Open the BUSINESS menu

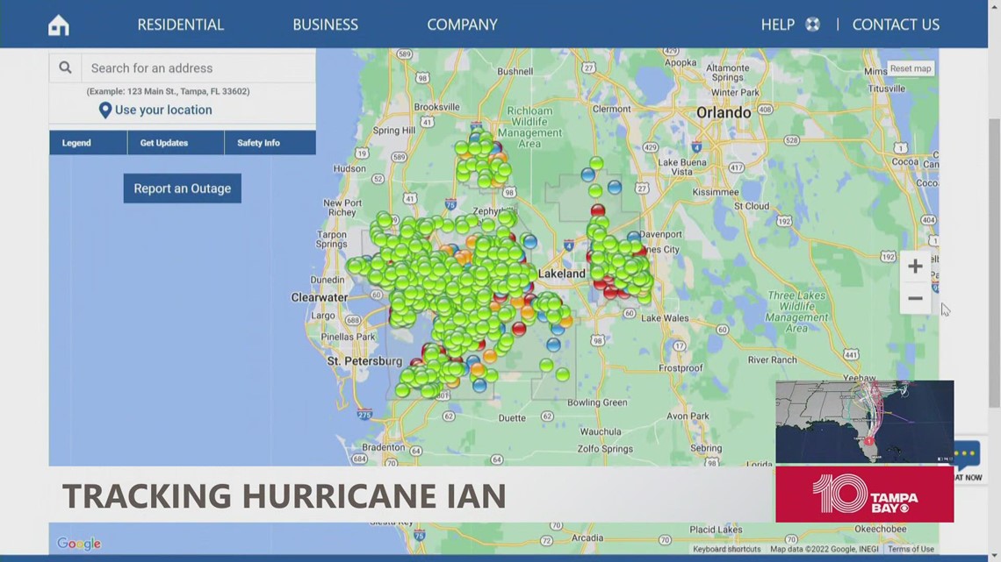point(326,24)
